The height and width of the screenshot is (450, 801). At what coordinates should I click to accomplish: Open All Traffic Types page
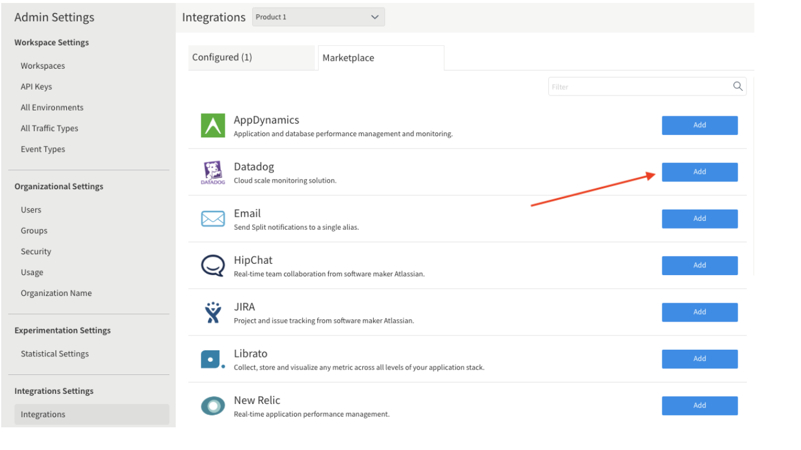pyautogui.click(x=50, y=128)
